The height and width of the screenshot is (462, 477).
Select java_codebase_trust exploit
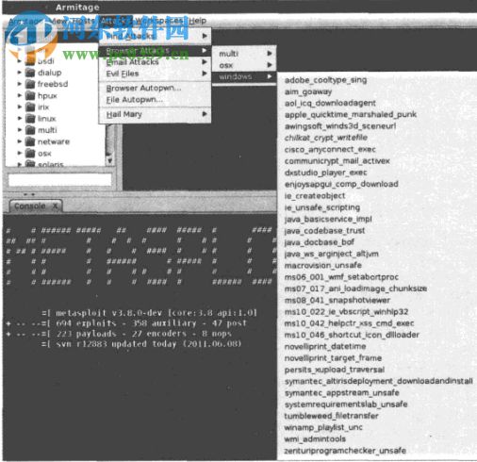pos(324,231)
